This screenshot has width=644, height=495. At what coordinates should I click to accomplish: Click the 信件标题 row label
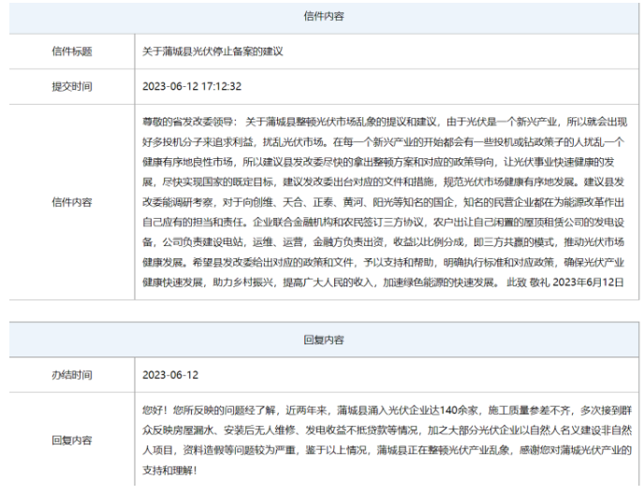point(72,51)
